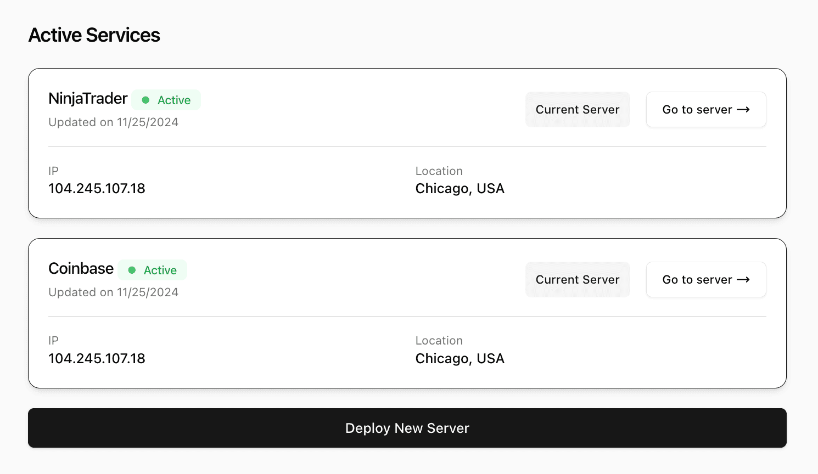Click the Coinbase updated date text
The width and height of the screenshot is (818, 474).
point(113,292)
